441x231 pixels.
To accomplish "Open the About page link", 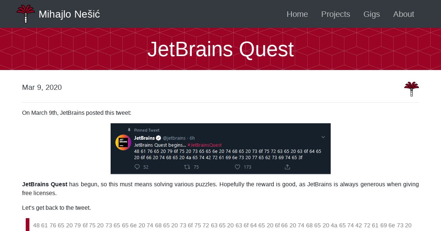I will 404,14.
